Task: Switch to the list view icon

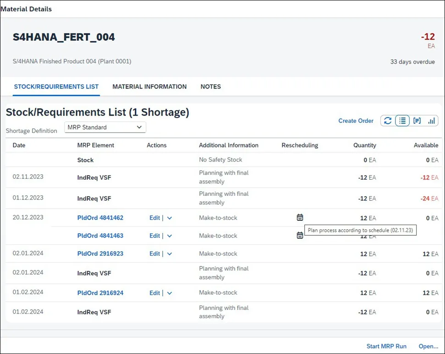Action: [x=402, y=121]
